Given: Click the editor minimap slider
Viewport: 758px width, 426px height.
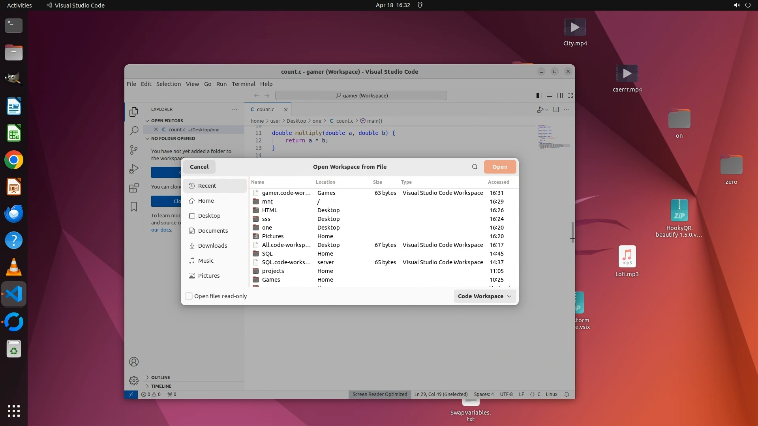Looking at the screenshot, I should tap(554, 146).
